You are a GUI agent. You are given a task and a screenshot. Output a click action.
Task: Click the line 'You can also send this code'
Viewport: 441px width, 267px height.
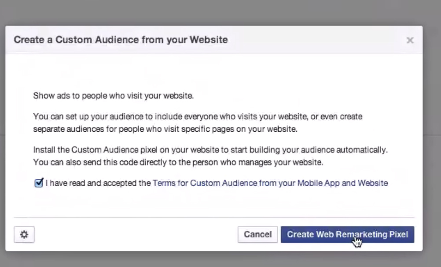tap(178, 162)
